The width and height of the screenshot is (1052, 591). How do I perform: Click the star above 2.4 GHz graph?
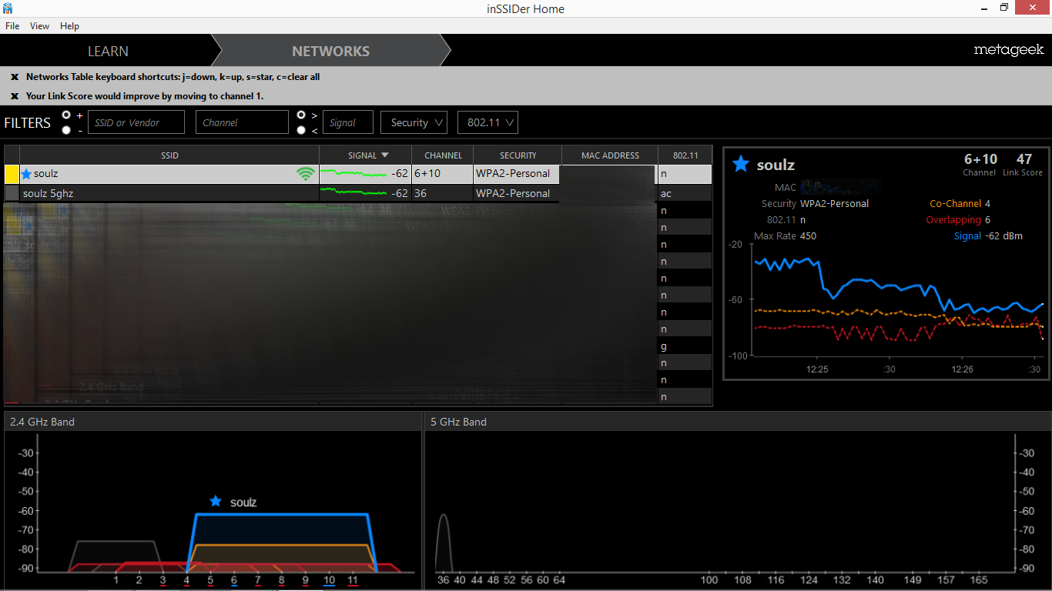pyautogui.click(x=216, y=502)
